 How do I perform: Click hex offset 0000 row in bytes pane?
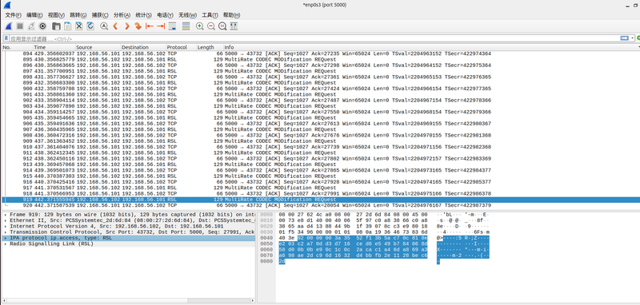pos(266,214)
